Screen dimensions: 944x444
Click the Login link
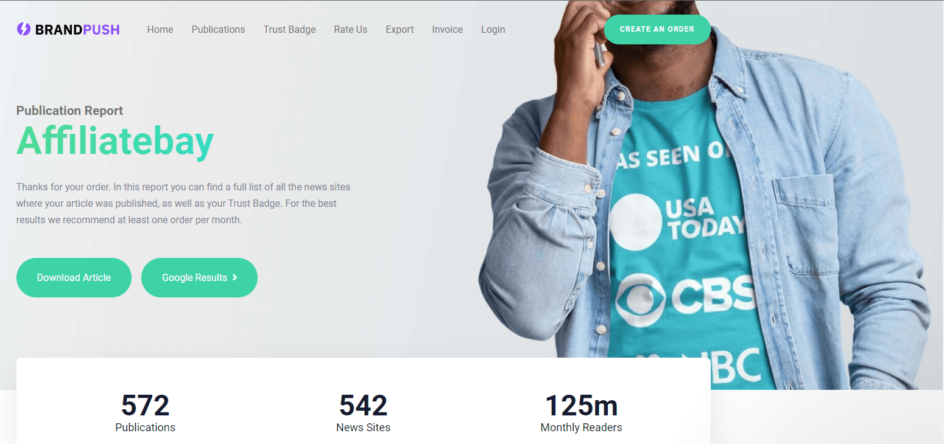point(493,29)
